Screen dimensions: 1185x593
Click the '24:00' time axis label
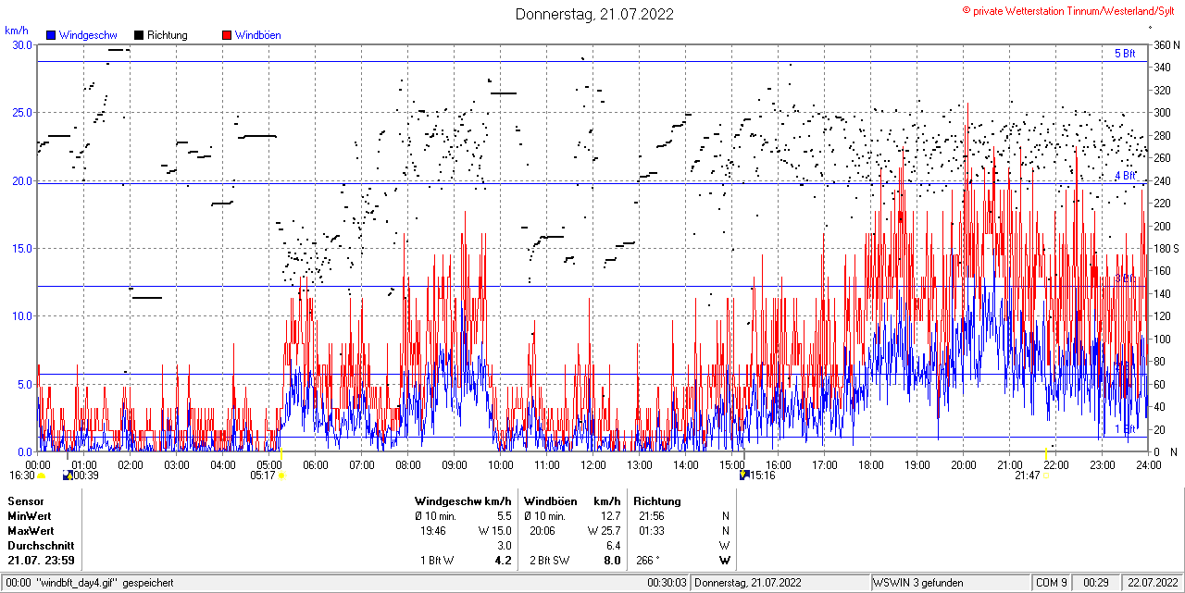(1149, 464)
